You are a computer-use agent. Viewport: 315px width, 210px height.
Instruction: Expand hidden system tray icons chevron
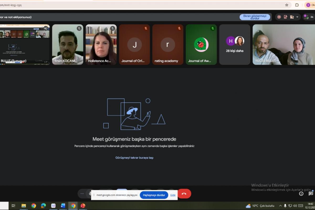[280, 206]
